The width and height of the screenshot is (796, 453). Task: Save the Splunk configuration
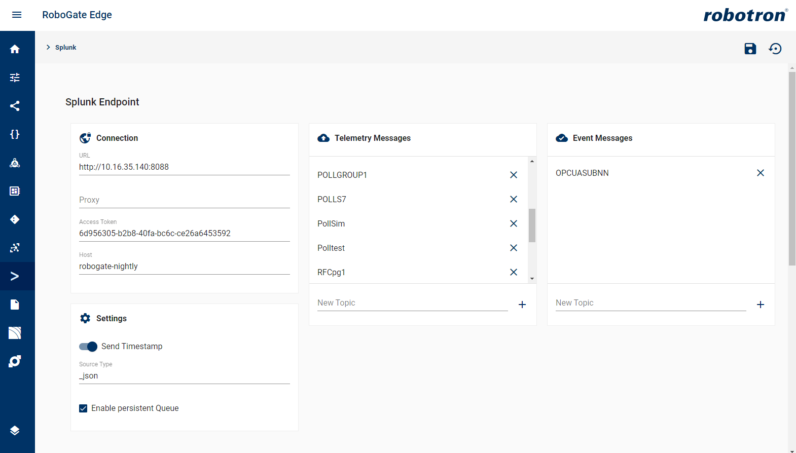click(x=750, y=49)
